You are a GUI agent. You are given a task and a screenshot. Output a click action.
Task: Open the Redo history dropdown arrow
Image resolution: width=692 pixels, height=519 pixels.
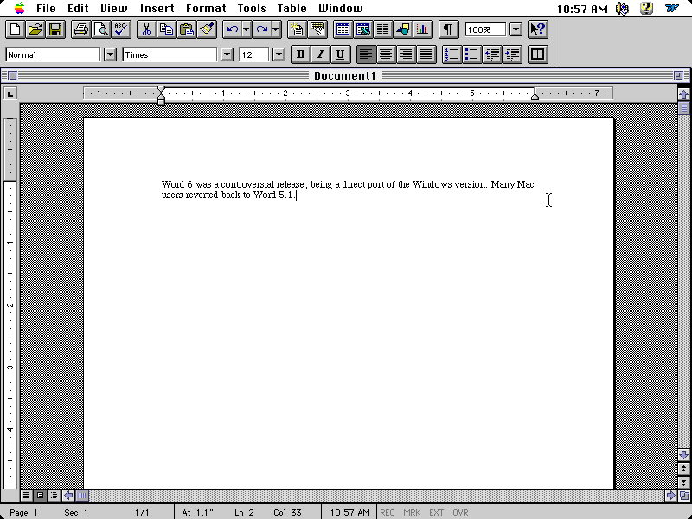276,29
